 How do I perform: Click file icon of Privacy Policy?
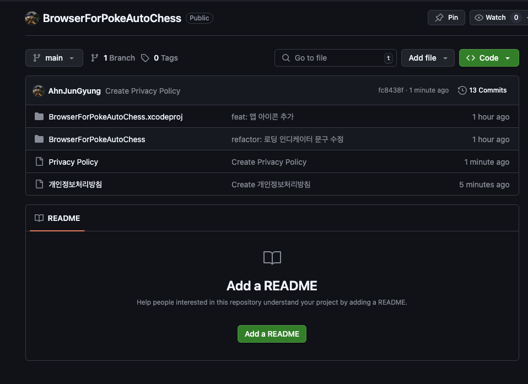tap(39, 161)
